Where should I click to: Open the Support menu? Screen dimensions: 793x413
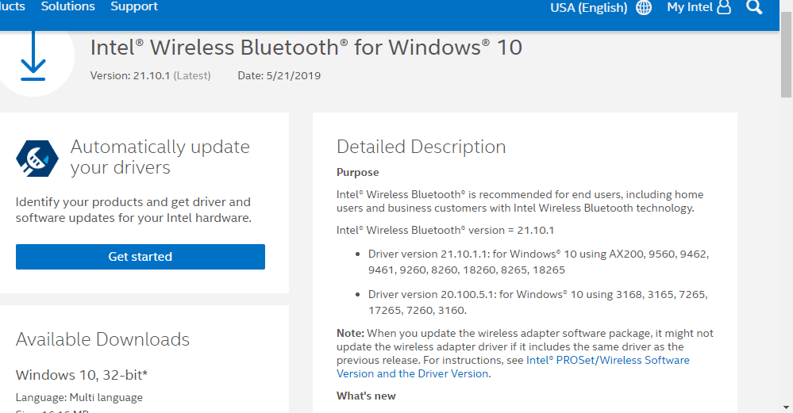point(134,6)
